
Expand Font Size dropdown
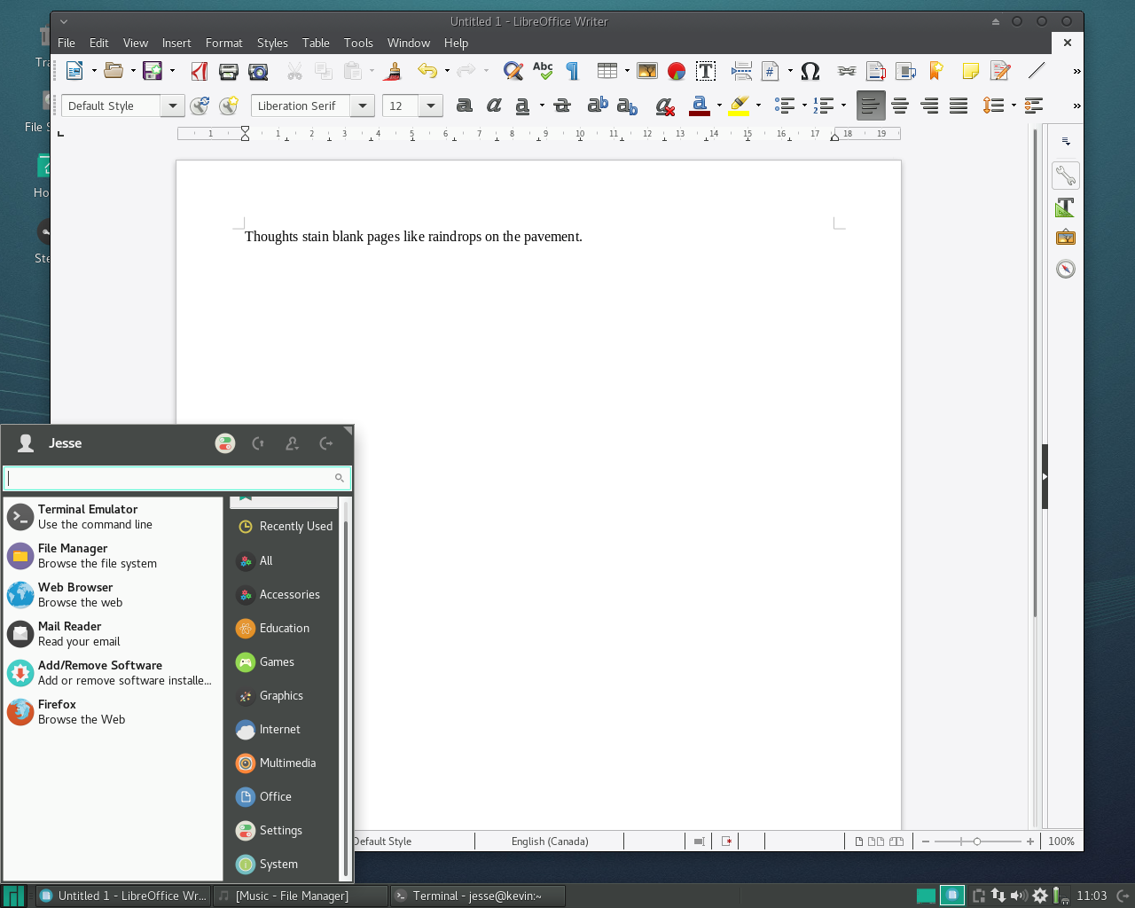[x=430, y=106]
